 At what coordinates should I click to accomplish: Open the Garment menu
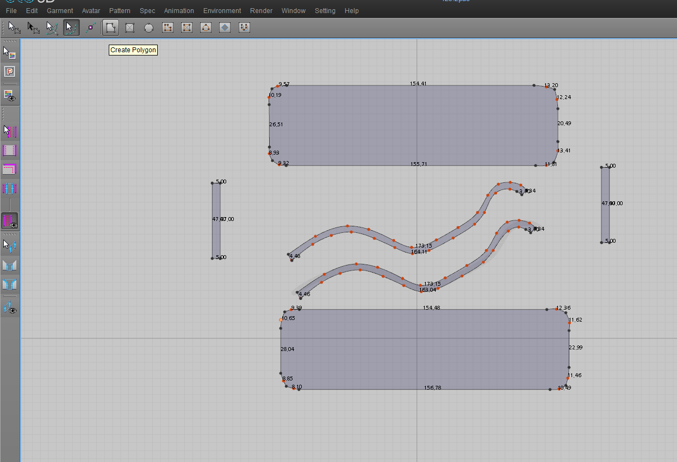[60, 11]
